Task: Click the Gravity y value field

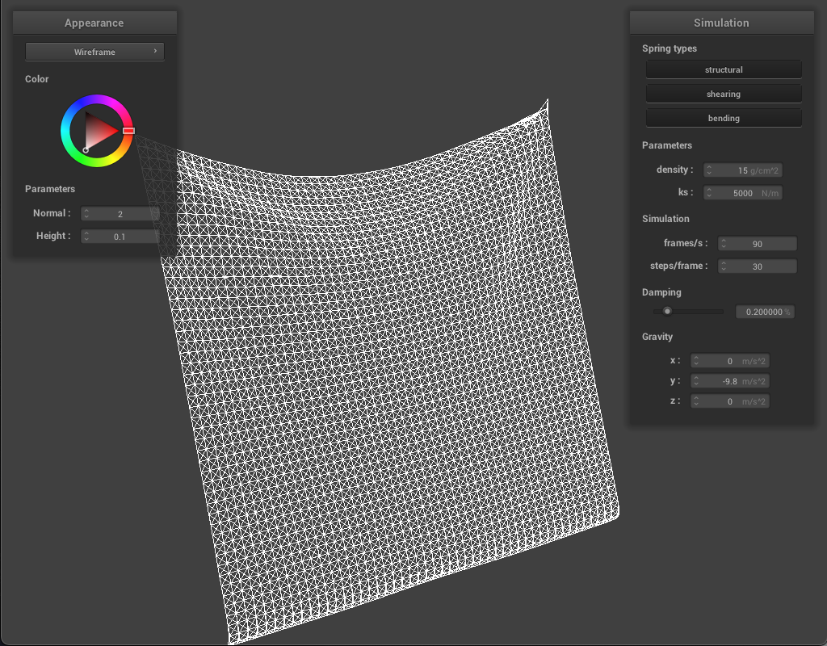Action: click(730, 381)
